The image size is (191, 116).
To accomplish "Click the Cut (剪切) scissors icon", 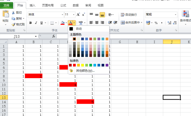I will coord(13,13).
